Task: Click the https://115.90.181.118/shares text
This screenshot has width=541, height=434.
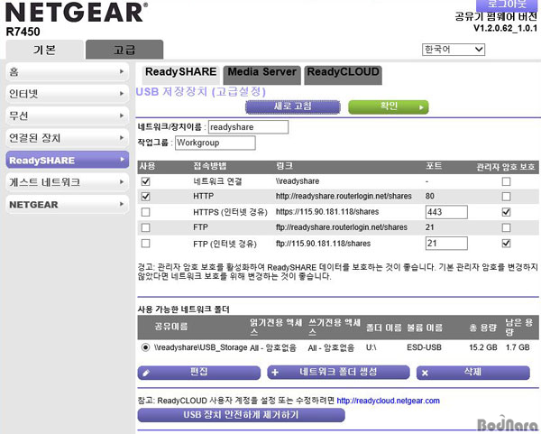Action: click(x=327, y=212)
